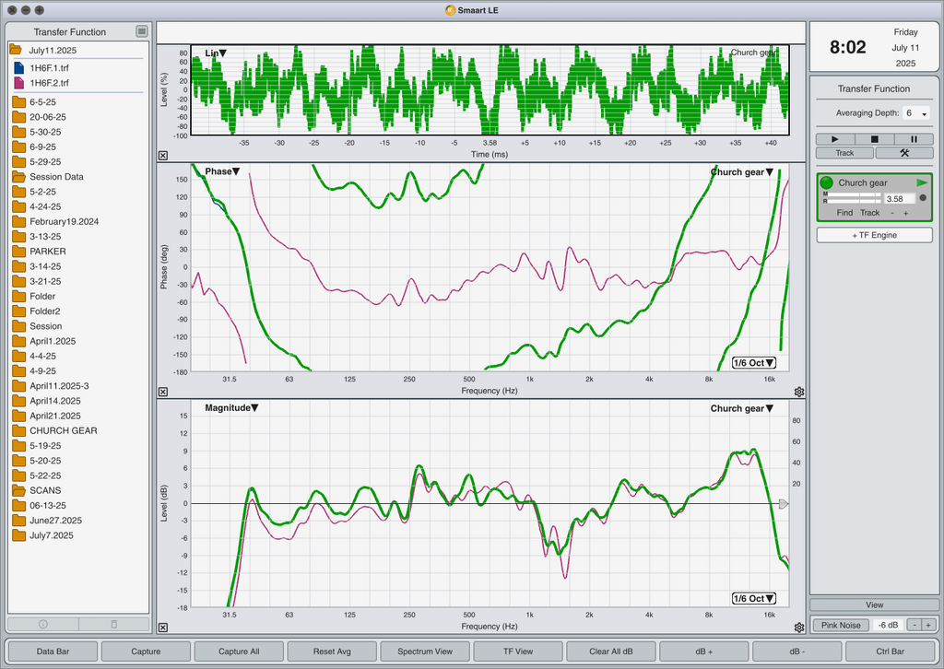This screenshot has width=944, height=669.
Task: Start measurement with the play button
Action: click(835, 139)
